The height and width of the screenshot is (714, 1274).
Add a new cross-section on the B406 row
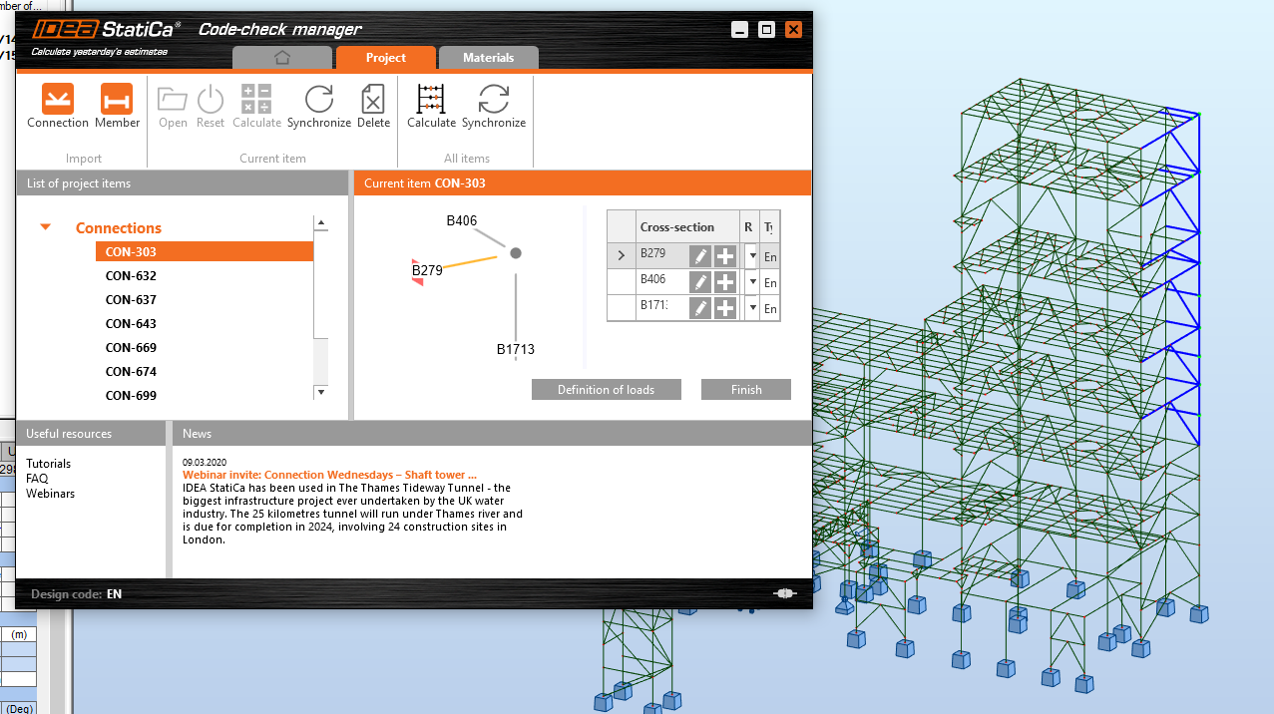725,281
